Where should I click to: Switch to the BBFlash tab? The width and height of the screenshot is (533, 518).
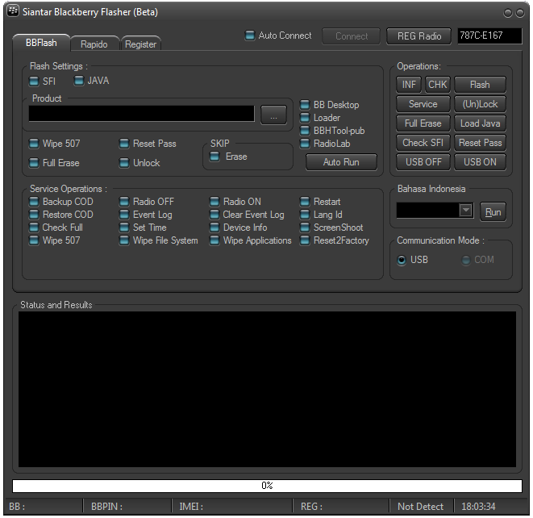(x=41, y=43)
